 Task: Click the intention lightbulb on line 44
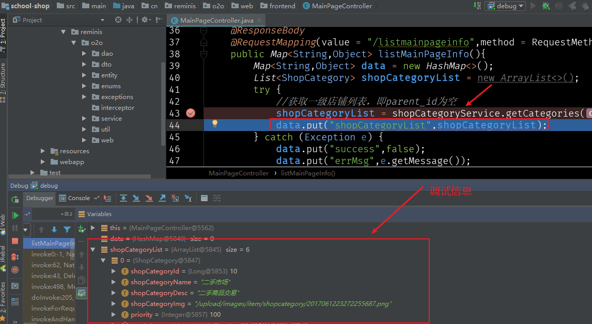pos(215,123)
